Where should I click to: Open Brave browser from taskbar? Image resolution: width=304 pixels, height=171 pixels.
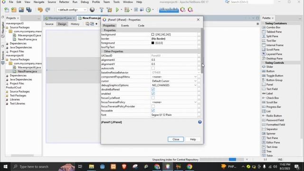[124, 167]
